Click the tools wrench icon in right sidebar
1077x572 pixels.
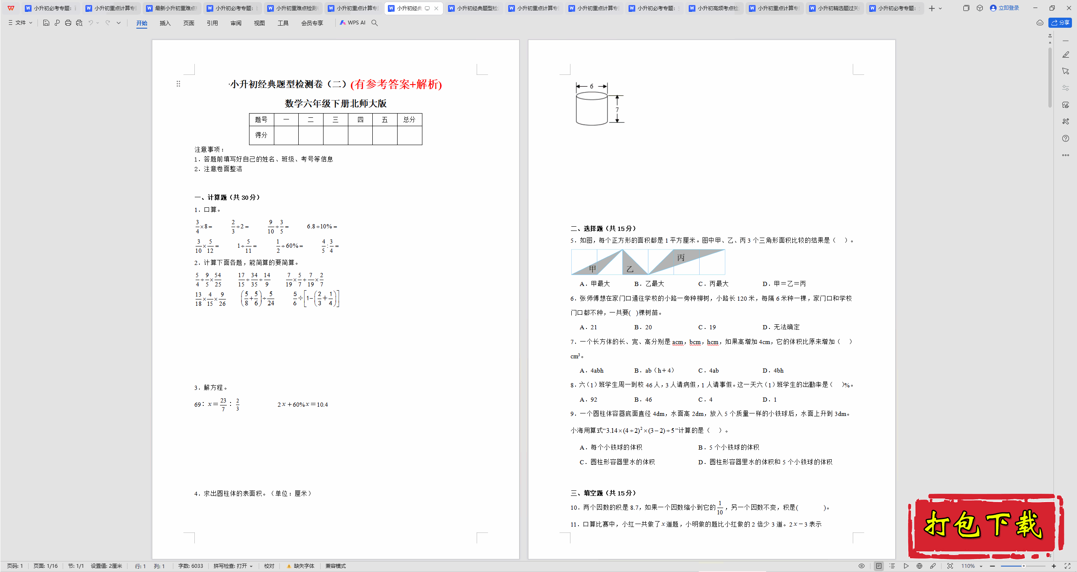(1066, 122)
